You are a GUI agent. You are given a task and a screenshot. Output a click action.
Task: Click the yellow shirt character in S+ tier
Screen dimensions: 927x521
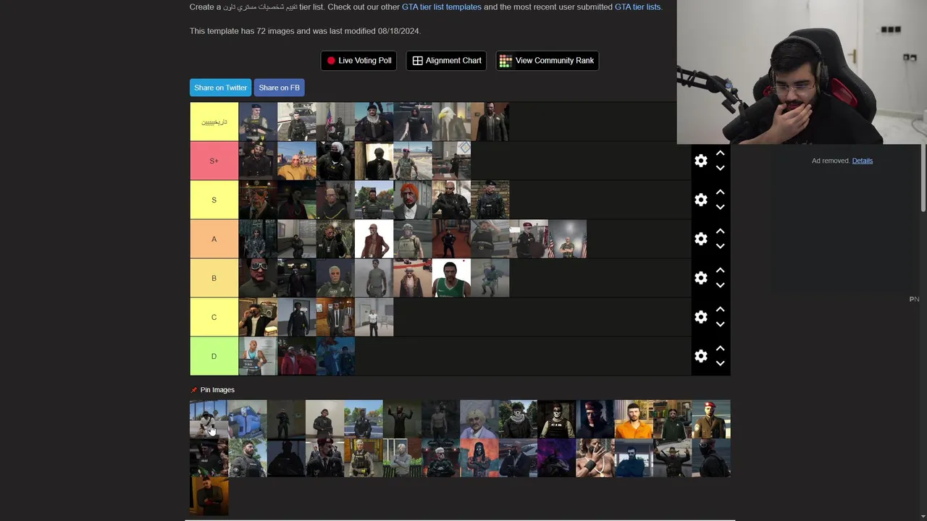(297, 161)
